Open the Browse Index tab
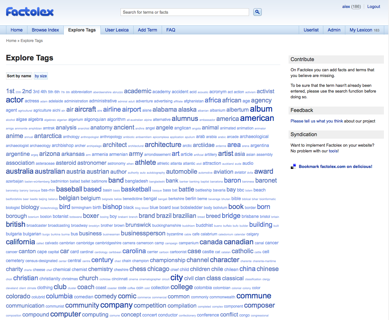Screen dimensions: 389x320 [45, 30]
